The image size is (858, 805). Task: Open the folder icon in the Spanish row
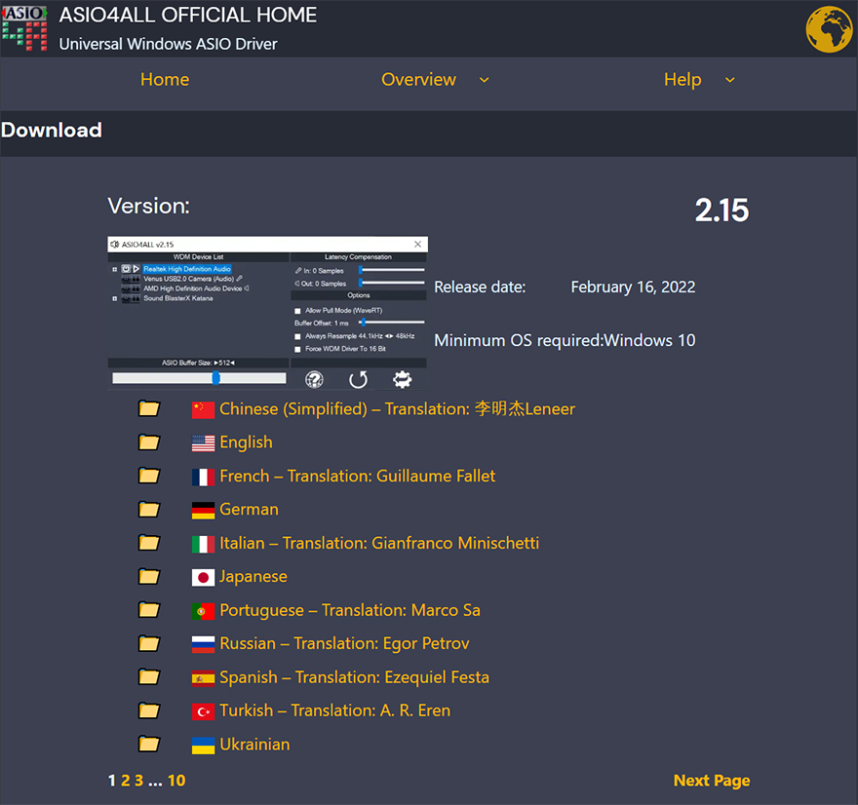[x=149, y=677]
